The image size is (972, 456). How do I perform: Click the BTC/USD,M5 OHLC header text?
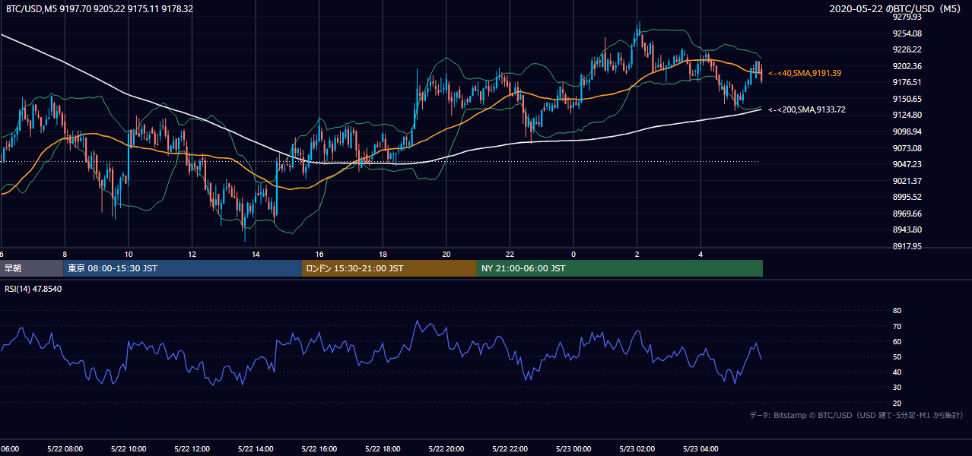100,9
